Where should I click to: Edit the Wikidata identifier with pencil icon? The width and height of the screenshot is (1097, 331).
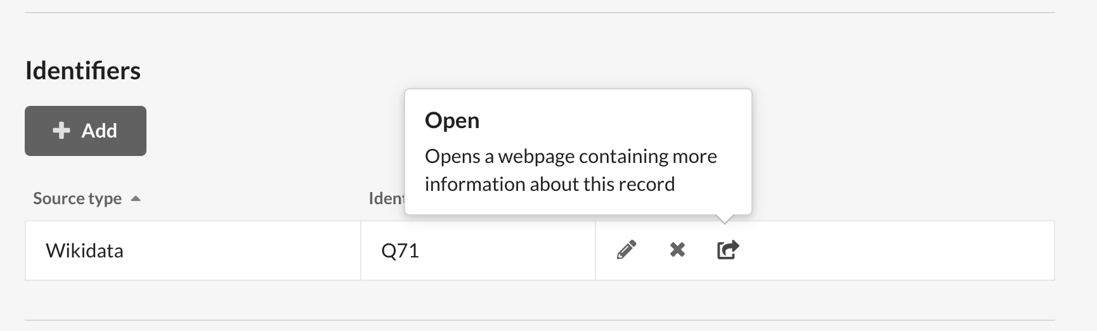coord(626,250)
